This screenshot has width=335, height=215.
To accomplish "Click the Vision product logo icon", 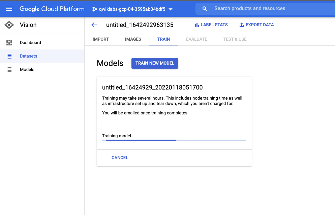I will (9, 25).
